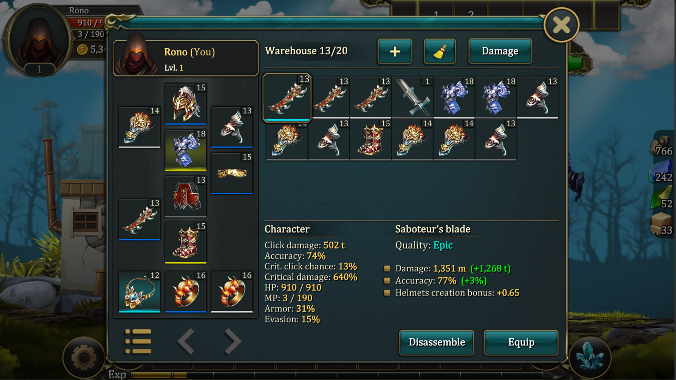Select equipped golden helmet level 15
The width and height of the screenshot is (676, 380).
point(186,104)
